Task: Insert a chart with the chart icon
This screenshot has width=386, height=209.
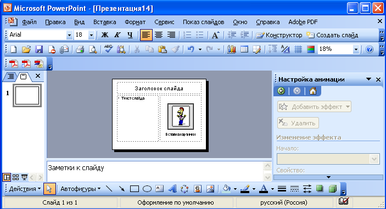Action: coord(231,49)
